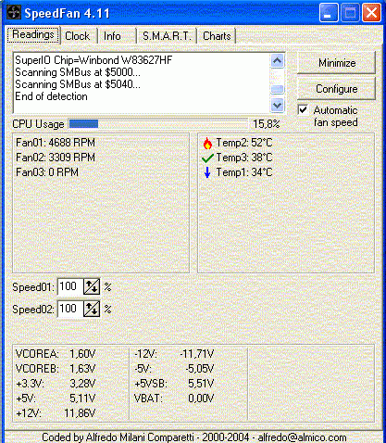Click the -5V -5,05V voltage reading
Image resolution: width=386 pixels, height=443 pixels.
click(174, 369)
